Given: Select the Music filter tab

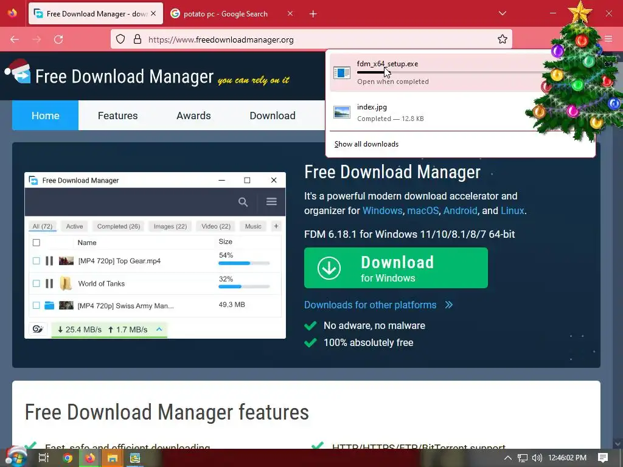Looking at the screenshot, I should [253, 226].
